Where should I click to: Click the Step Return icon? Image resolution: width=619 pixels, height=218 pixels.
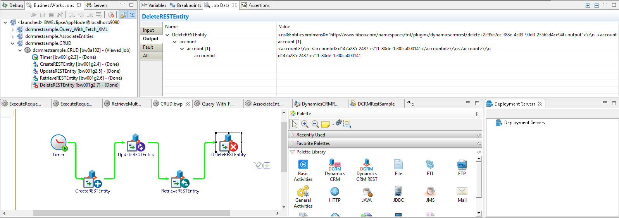tap(90, 15)
